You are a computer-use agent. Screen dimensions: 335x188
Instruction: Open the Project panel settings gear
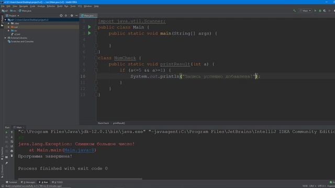[72, 16]
